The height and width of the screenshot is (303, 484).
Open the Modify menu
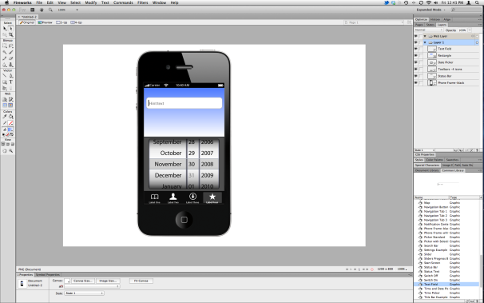(91, 2)
